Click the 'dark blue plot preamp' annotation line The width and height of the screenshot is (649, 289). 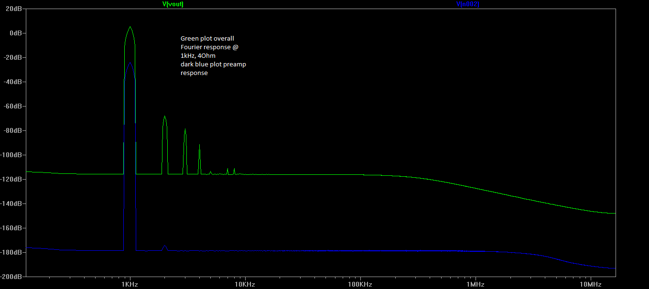(x=213, y=64)
